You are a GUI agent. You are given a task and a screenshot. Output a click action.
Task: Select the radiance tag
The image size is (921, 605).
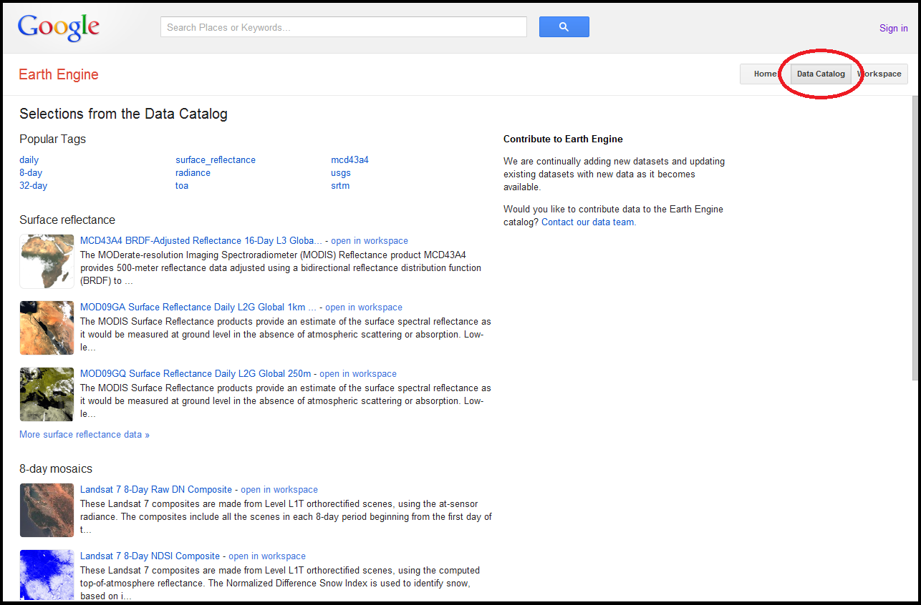[193, 173]
